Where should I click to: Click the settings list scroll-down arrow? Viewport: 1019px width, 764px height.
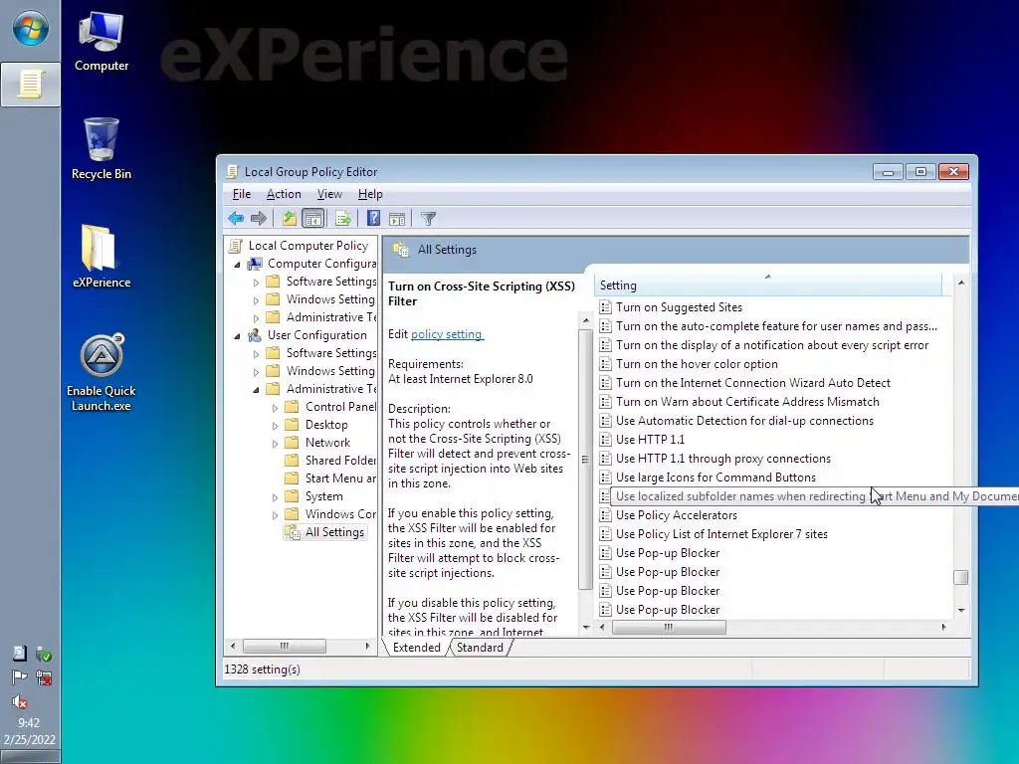(960, 611)
